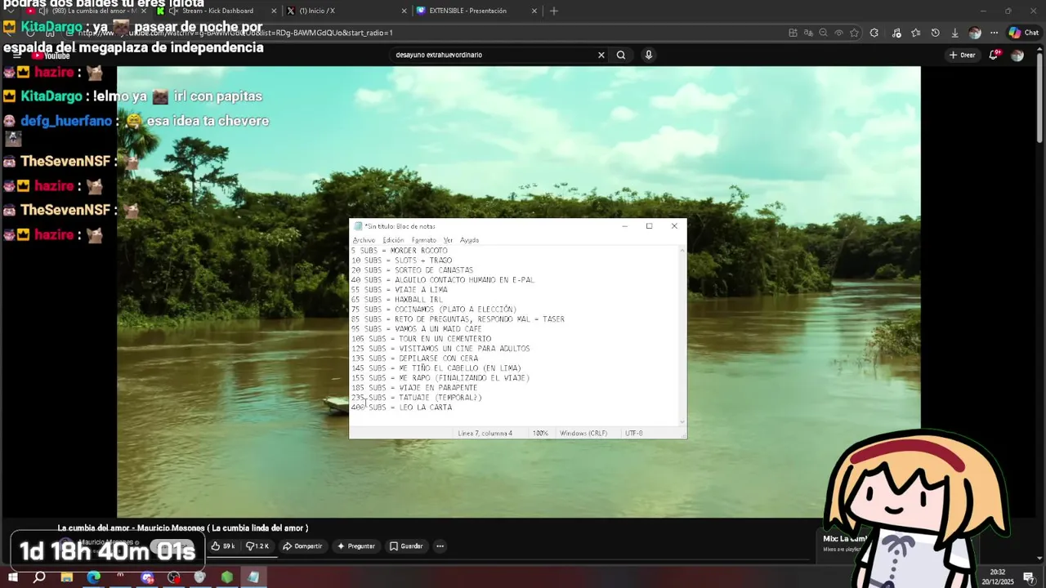Open Discord from taskbar
The height and width of the screenshot is (588, 1046).
(x=147, y=577)
